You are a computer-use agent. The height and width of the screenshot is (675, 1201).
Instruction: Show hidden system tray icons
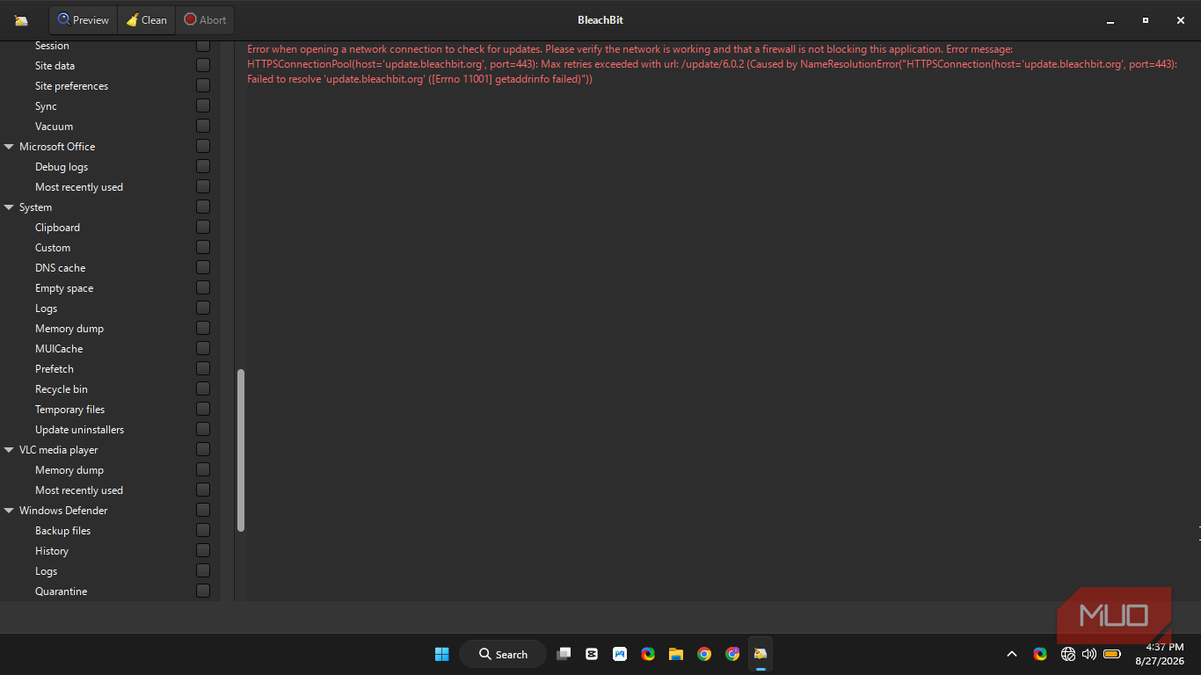click(x=1012, y=654)
